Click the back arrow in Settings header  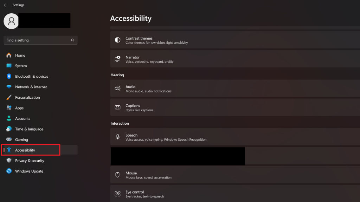tap(5, 5)
